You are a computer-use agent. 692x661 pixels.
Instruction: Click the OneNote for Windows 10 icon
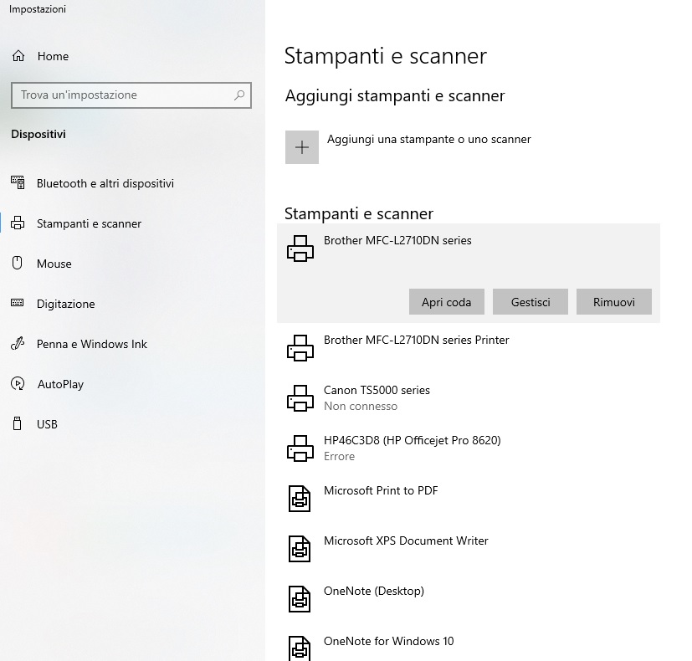tap(300, 648)
